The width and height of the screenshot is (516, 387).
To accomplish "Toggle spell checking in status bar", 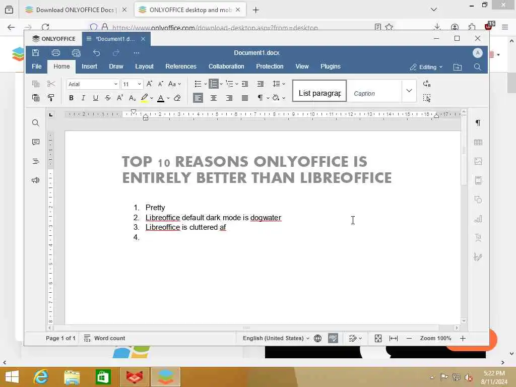I will click(x=333, y=338).
